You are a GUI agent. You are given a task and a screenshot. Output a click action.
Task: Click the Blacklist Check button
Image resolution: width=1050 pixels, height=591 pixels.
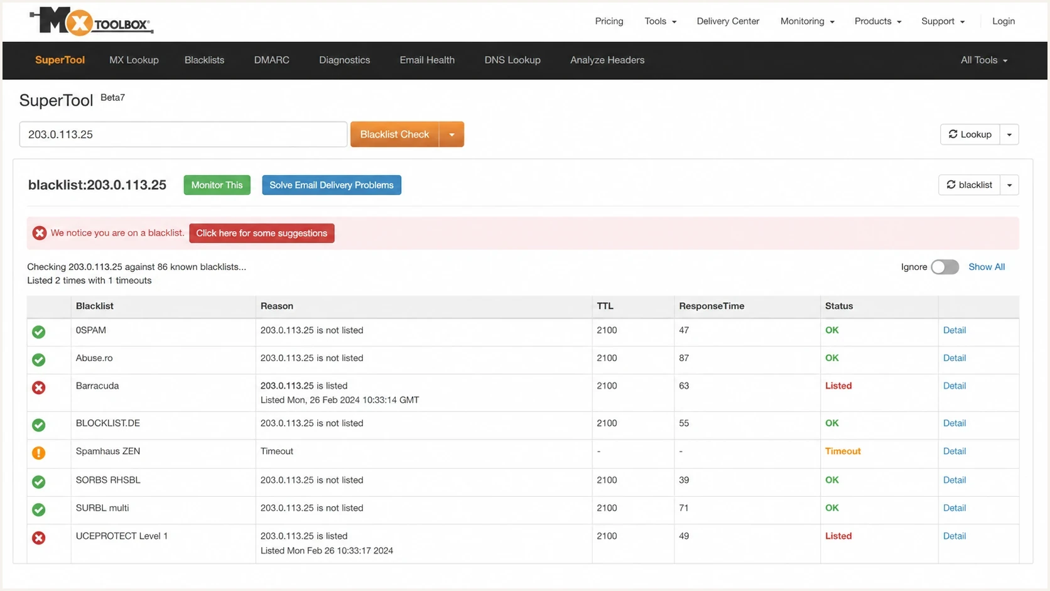tap(394, 134)
